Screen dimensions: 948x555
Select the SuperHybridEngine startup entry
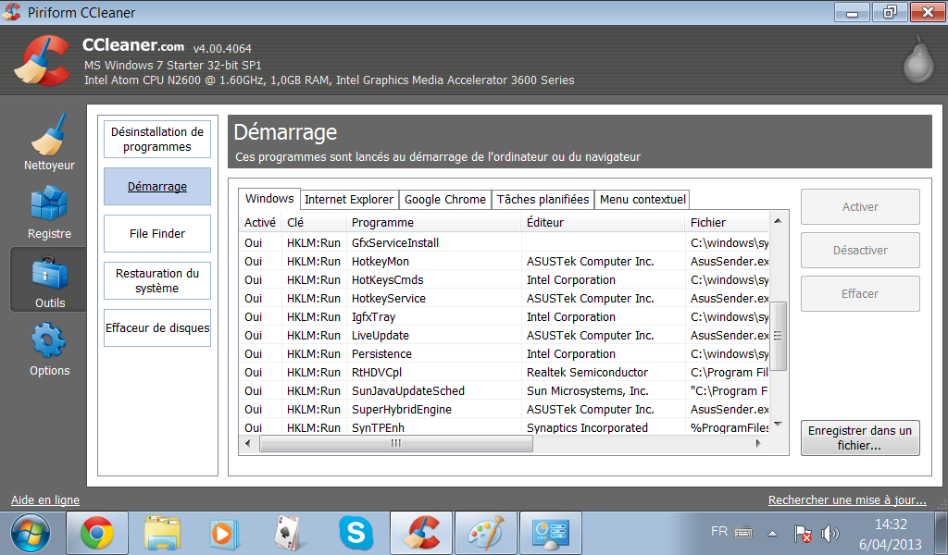[x=505, y=410]
